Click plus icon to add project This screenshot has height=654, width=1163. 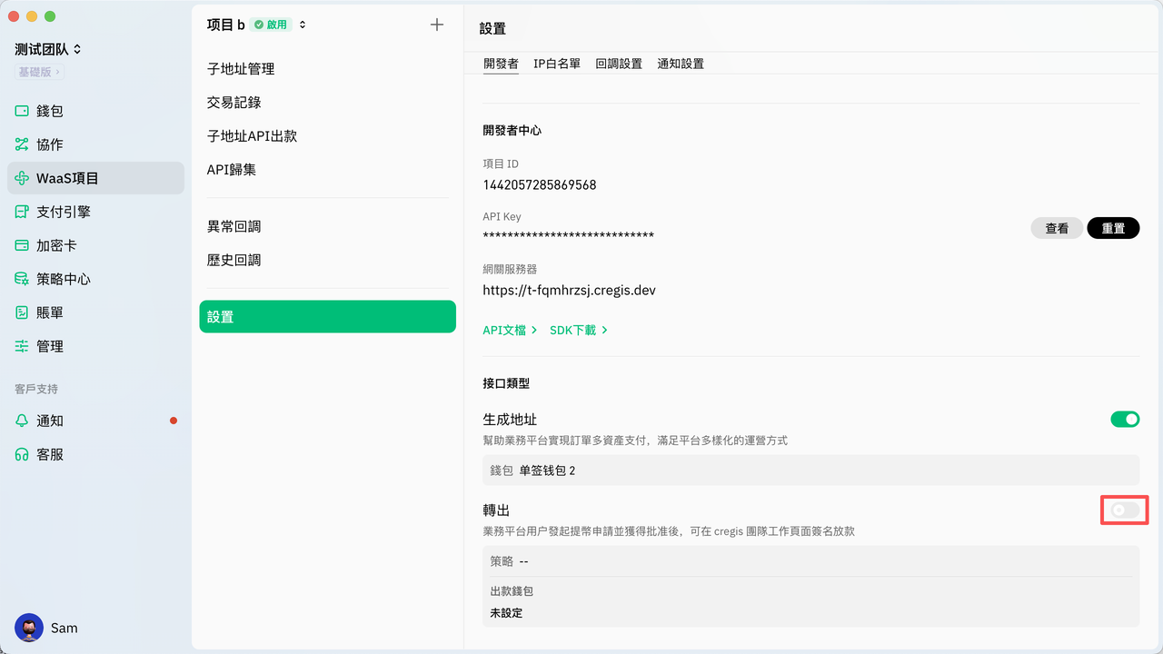click(x=437, y=25)
